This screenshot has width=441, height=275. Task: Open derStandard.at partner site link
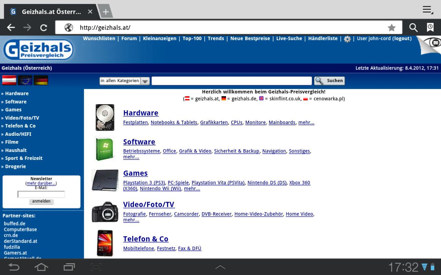20,241
